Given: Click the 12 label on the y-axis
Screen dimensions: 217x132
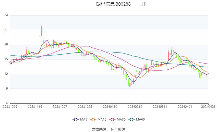Looking at the screenshot, I should coord(6,74).
